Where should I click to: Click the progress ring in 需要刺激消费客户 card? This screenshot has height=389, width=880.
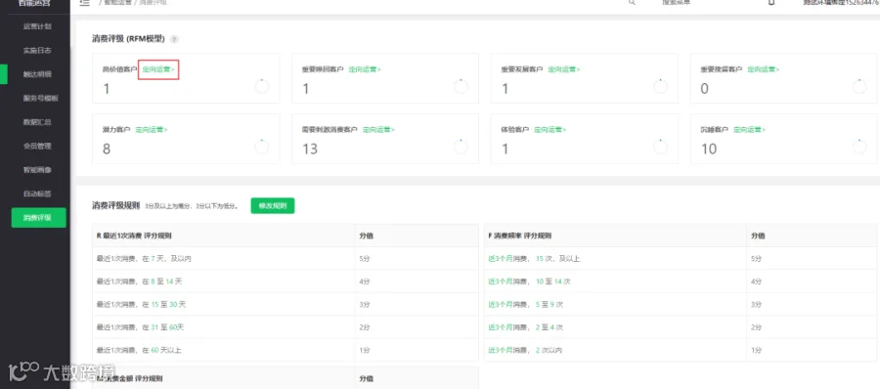(461, 147)
